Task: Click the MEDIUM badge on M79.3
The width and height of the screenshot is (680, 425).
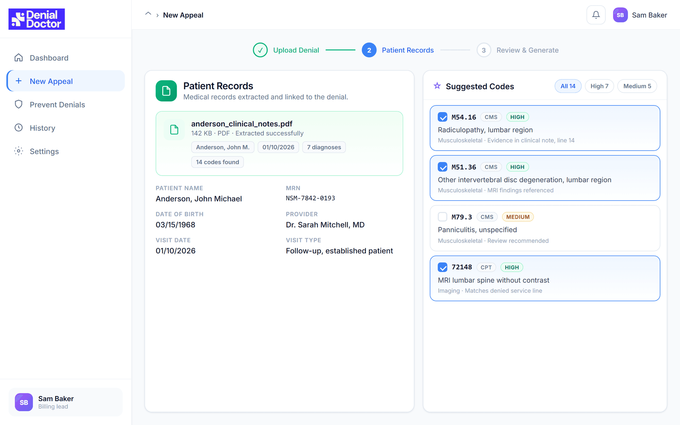Action: pos(518,217)
